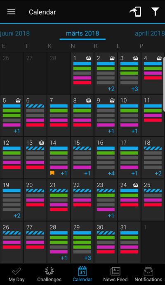Expand the +4 more entries on March 16

point(111,173)
